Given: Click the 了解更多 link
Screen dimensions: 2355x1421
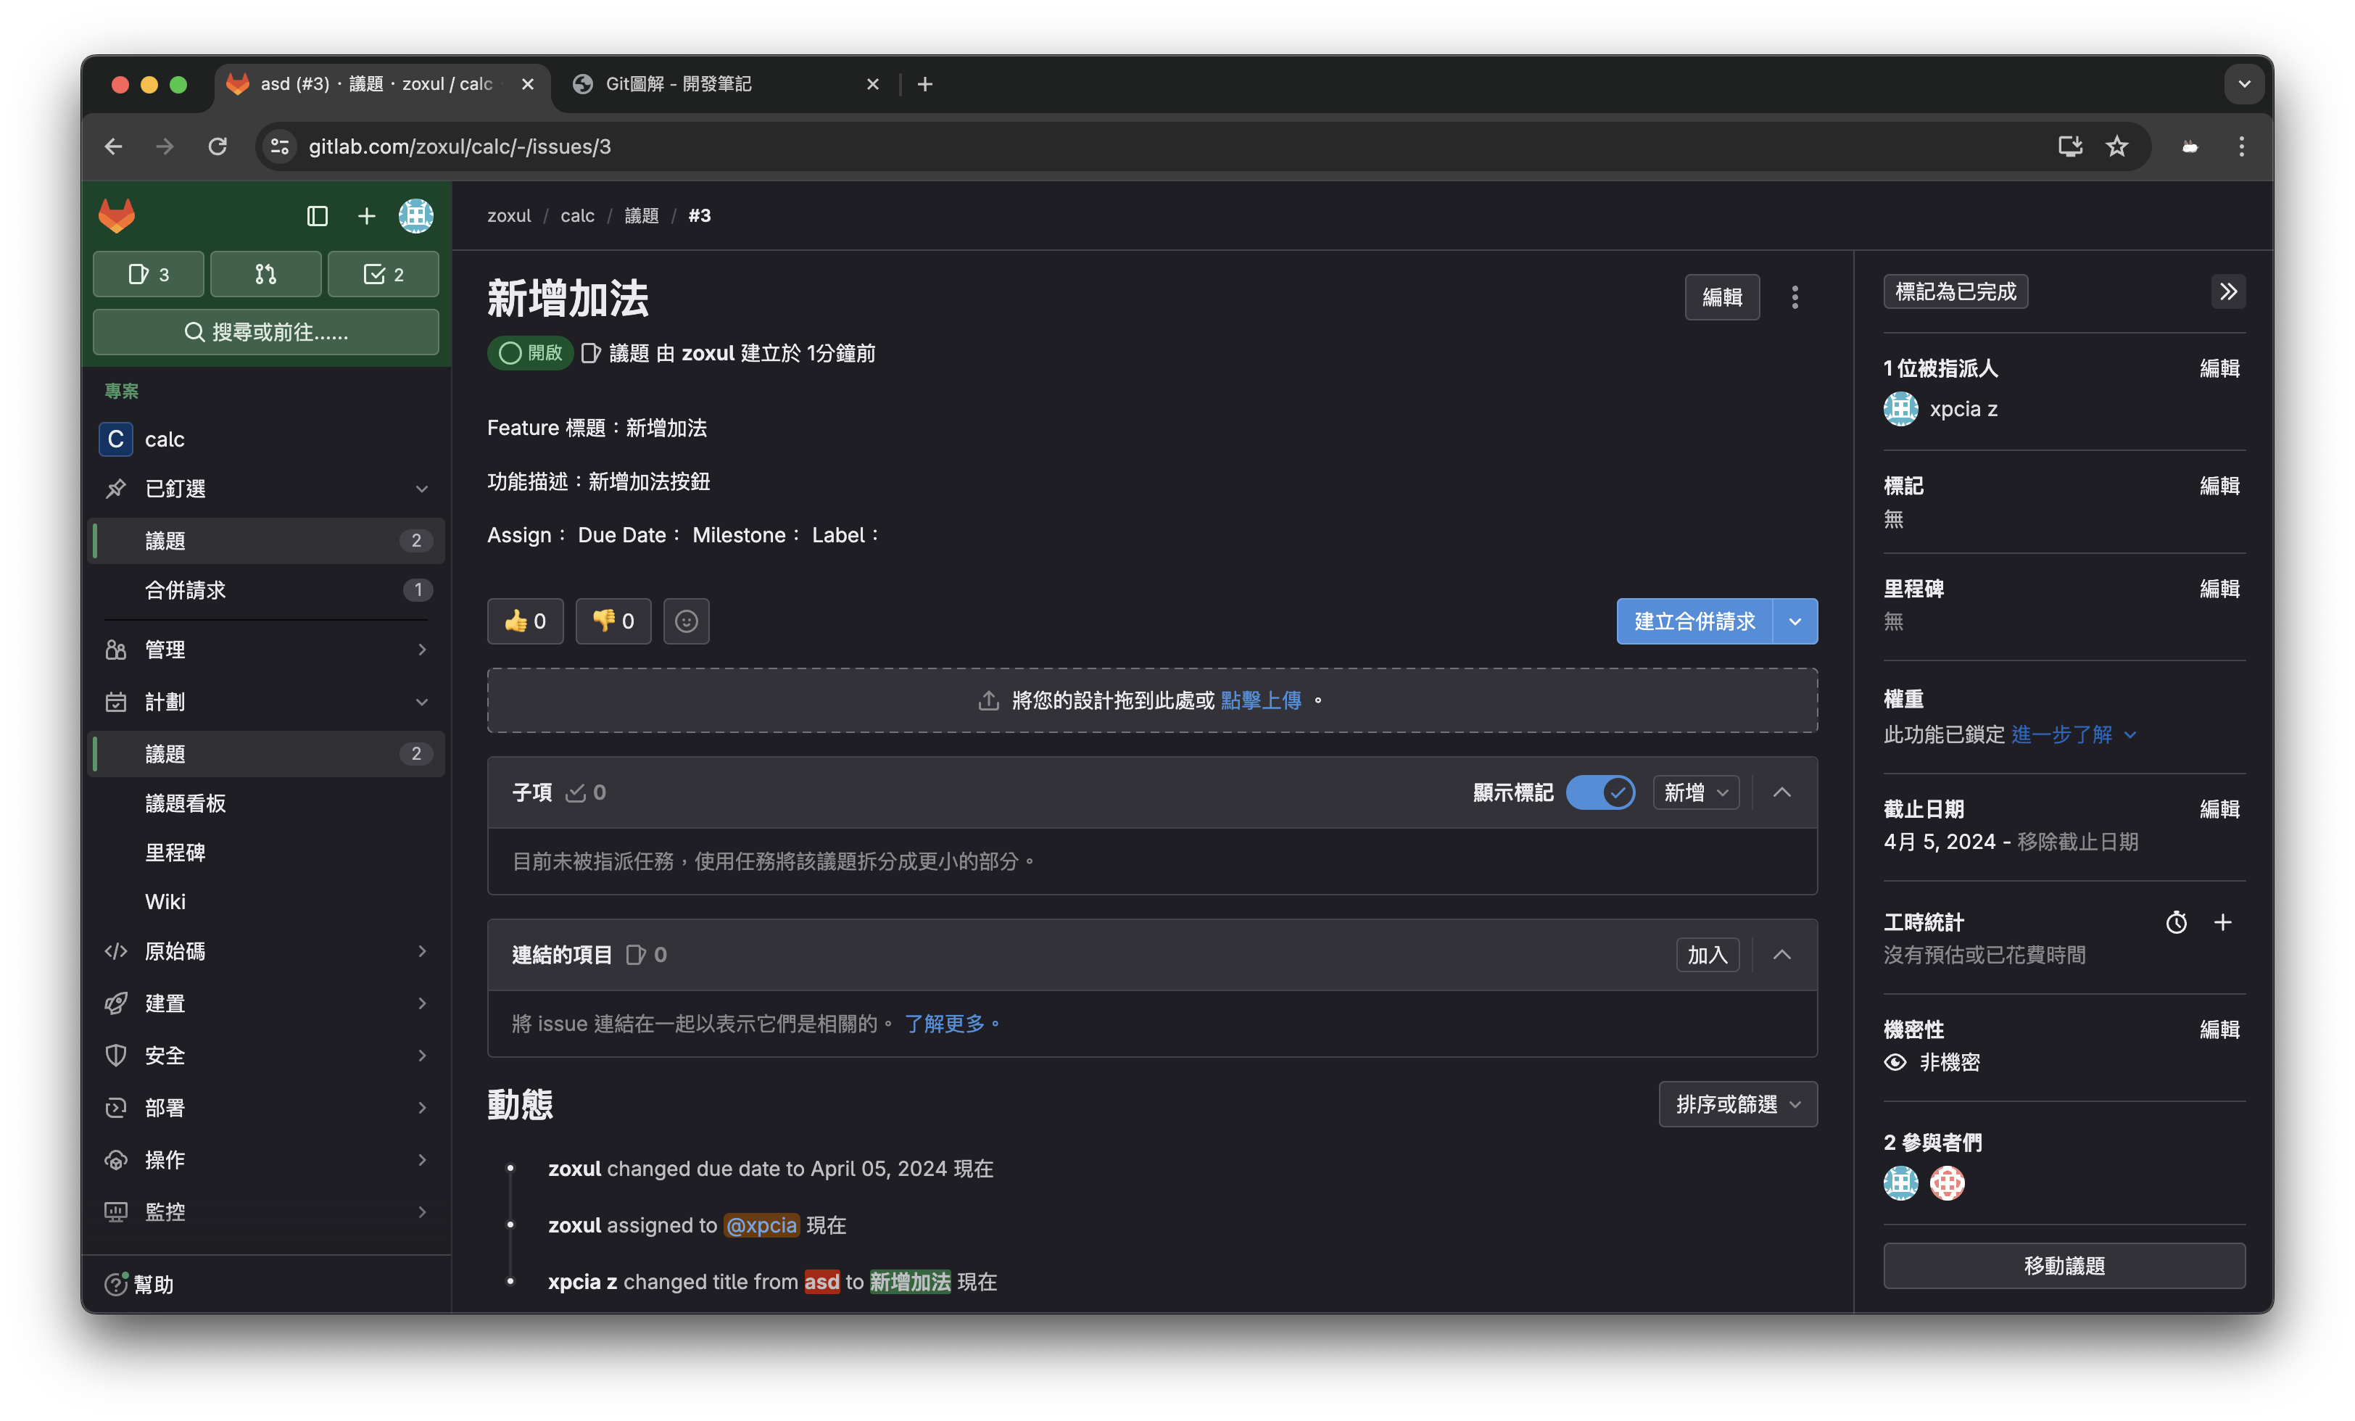Looking at the screenshot, I should click(944, 1024).
